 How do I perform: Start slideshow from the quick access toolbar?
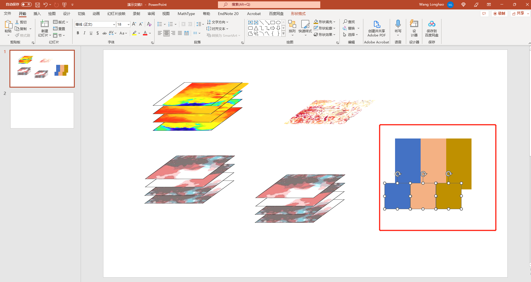[x=64, y=5]
